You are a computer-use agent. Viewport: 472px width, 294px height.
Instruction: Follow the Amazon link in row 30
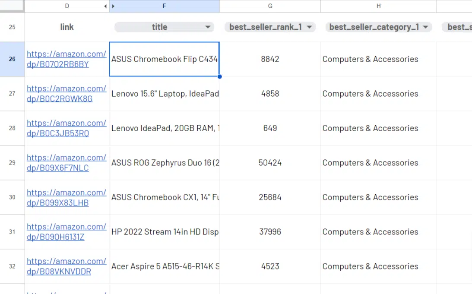pyautogui.click(x=66, y=197)
